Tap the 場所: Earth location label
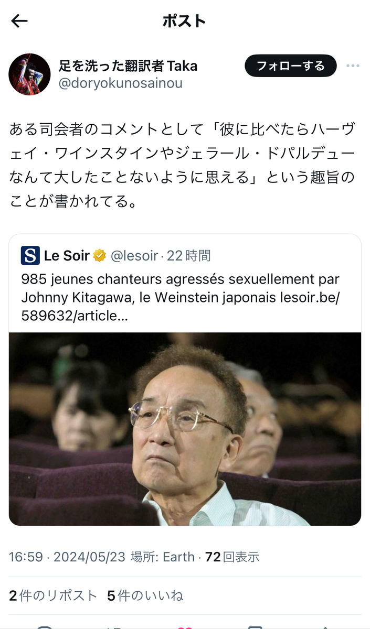 162,557
